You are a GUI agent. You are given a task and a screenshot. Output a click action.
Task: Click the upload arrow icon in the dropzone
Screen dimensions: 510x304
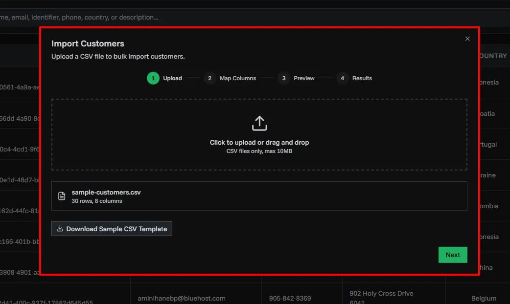(x=259, y=123)
